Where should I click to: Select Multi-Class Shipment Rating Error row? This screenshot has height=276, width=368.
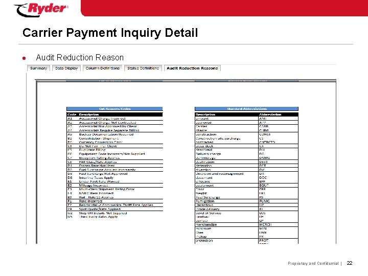(x=114, y=189)
